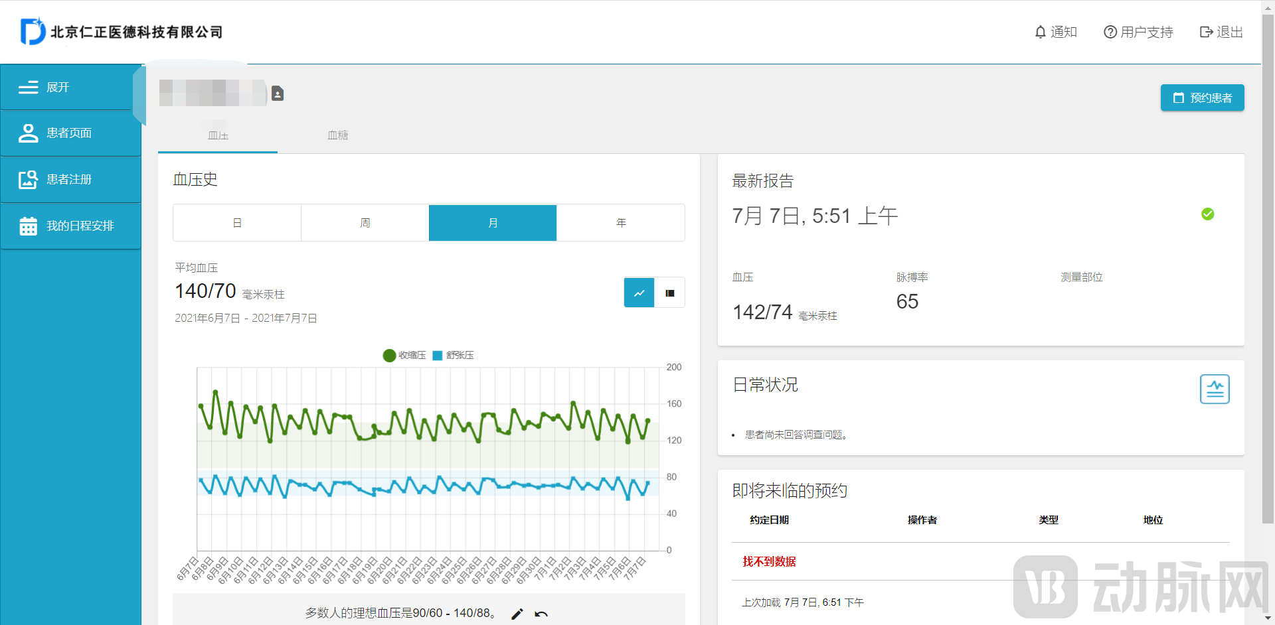
Task: Click 预约患者 button
Action: point(1202,98)
